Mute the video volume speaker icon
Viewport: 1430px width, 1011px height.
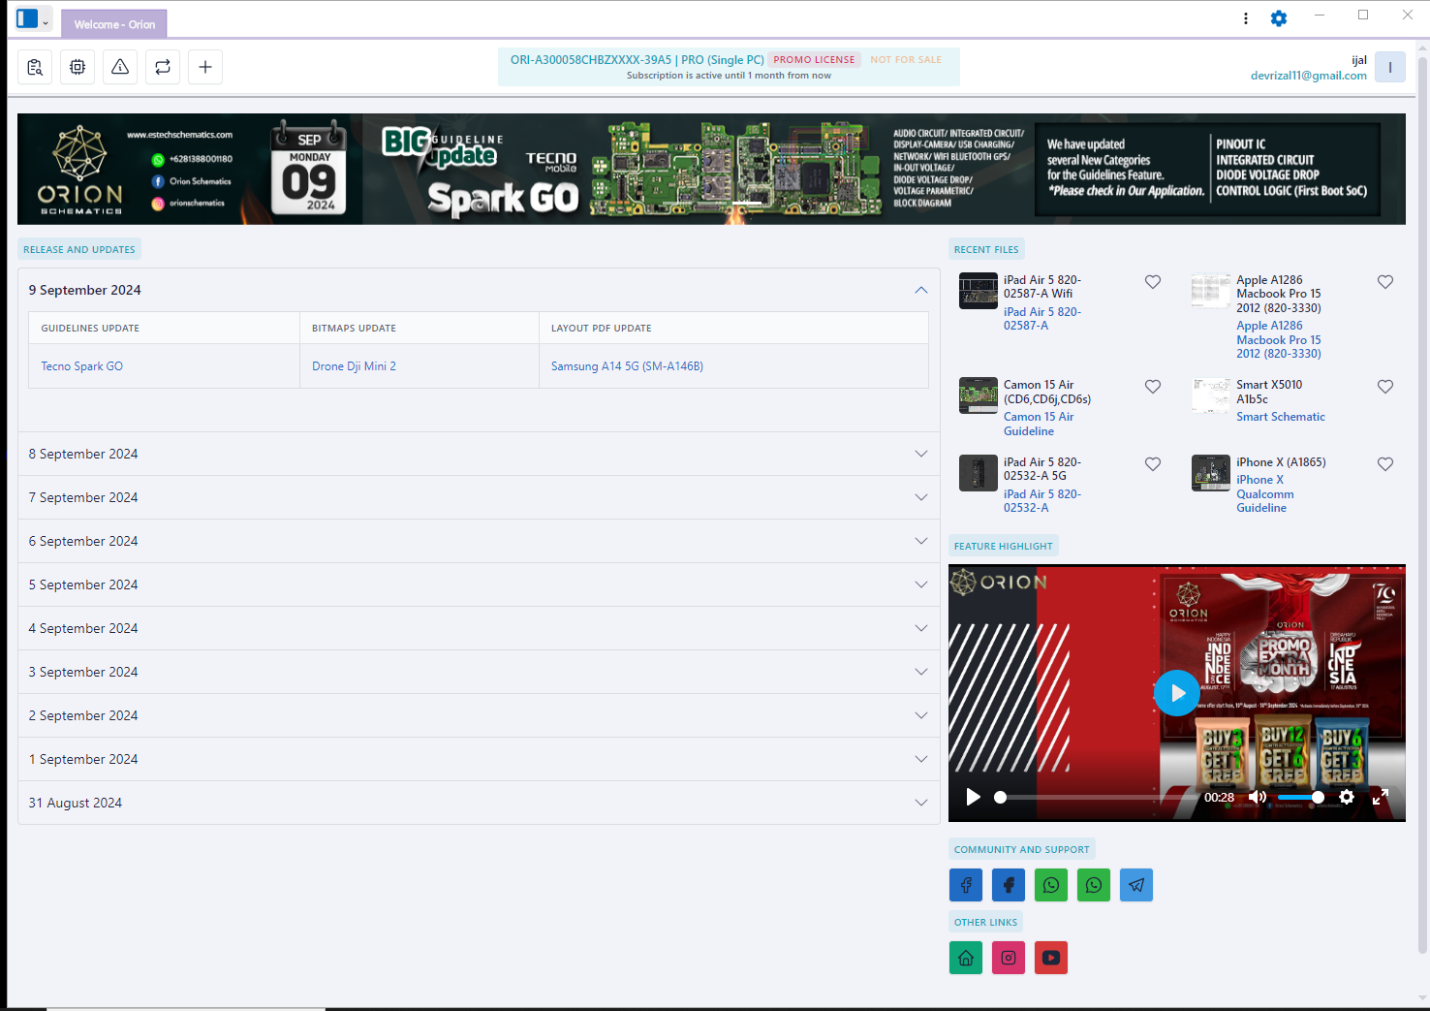click(1258, 797)
